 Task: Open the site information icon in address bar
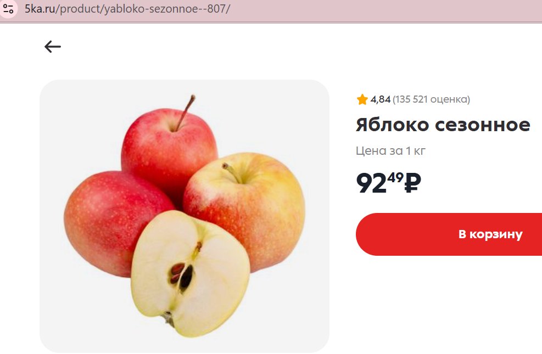click(8, 9)
